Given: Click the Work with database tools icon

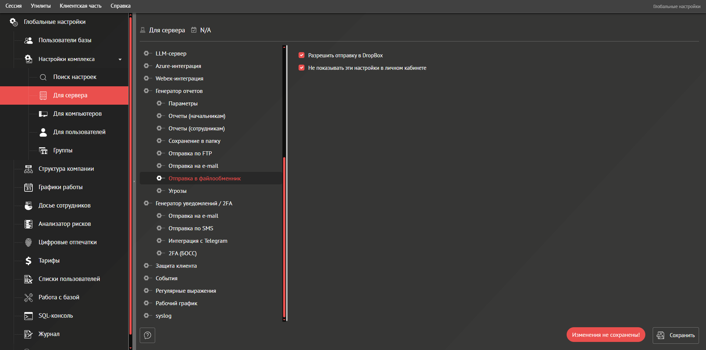Looking at the screenshot, I should click(x=28, y=297).
